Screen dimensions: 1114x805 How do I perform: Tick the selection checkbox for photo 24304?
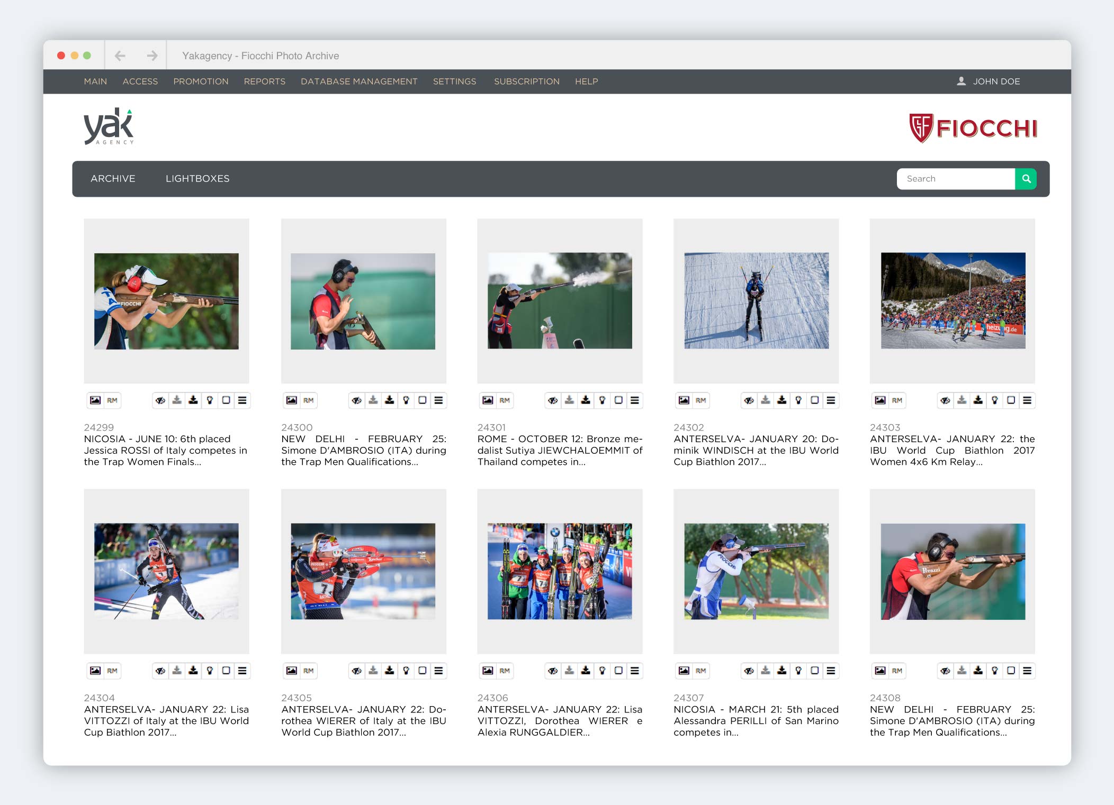tap(226, 671)
